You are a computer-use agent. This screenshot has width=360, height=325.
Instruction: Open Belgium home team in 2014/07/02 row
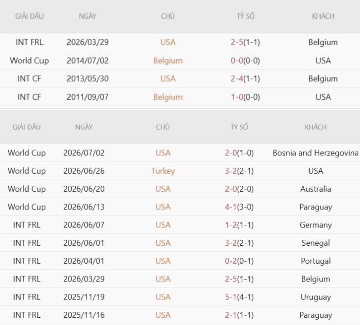(x=168, y=61)
